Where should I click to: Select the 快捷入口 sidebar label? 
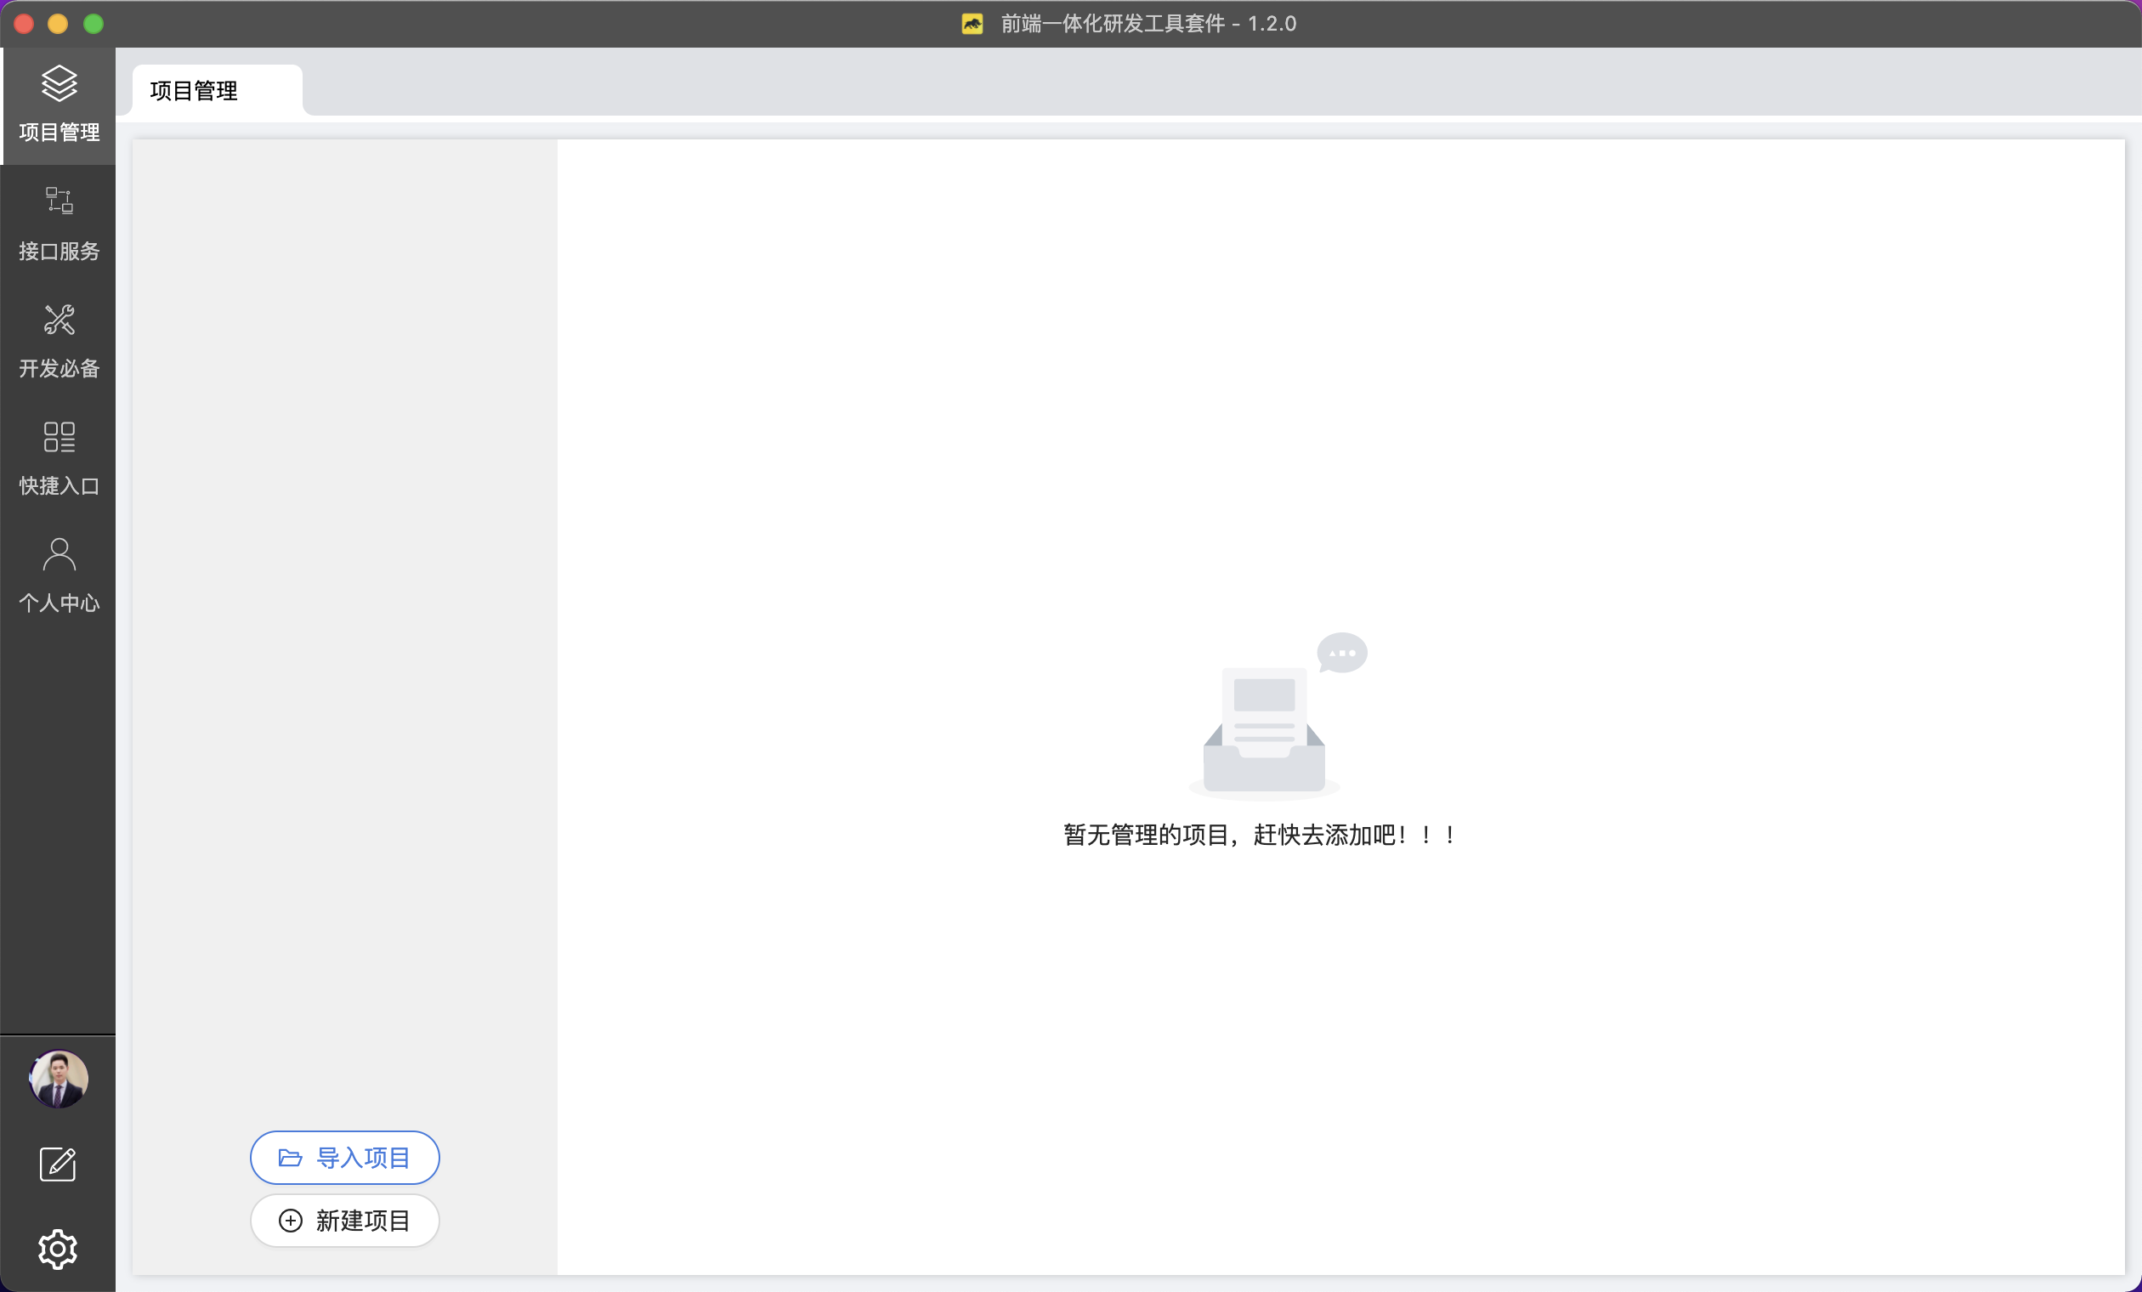pyautogui.click(x=59, y=486)
